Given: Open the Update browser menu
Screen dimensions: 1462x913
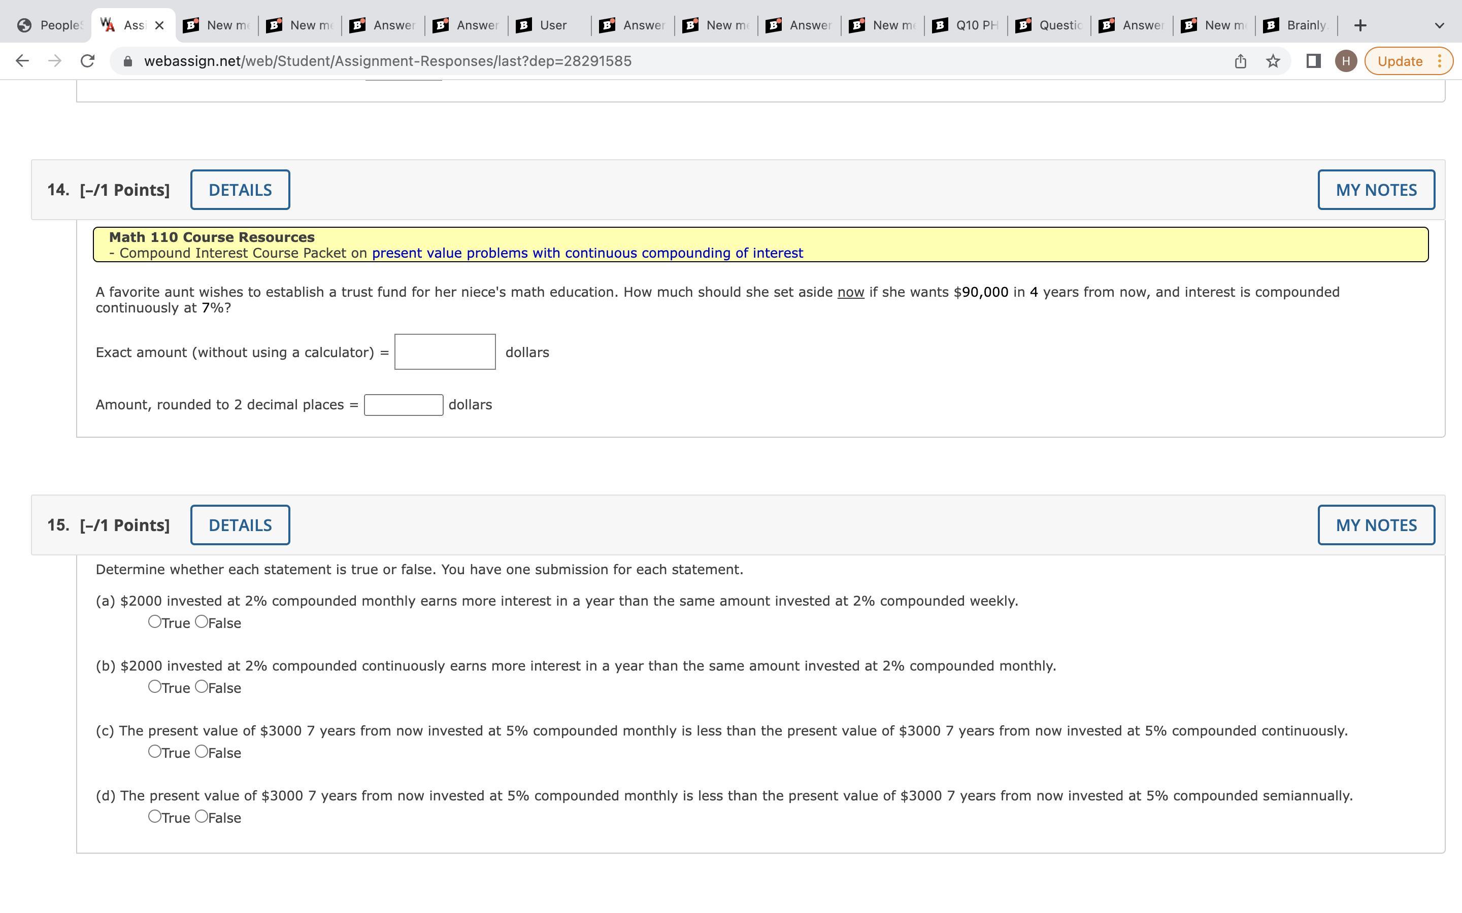Looking at the screenshot, I should pyautogui.click(x=1408, y=61).
